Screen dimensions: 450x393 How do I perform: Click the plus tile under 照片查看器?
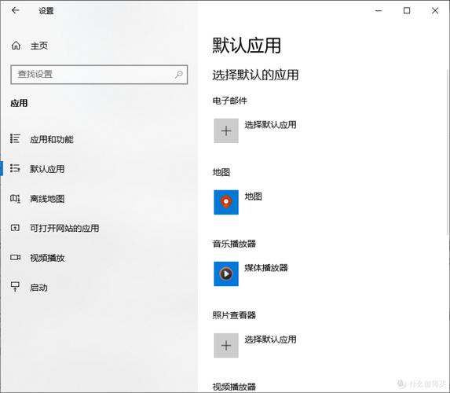pos(226,345)
